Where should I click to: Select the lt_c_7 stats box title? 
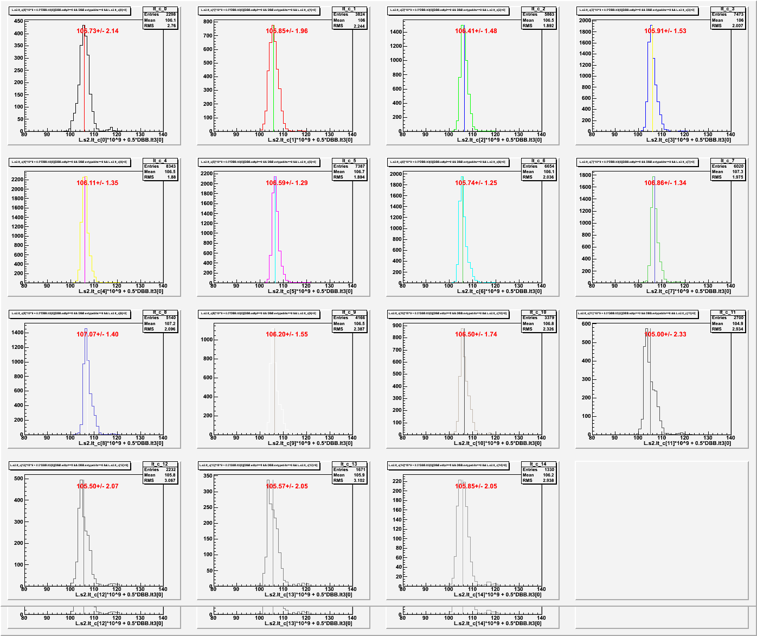point(728,161)
